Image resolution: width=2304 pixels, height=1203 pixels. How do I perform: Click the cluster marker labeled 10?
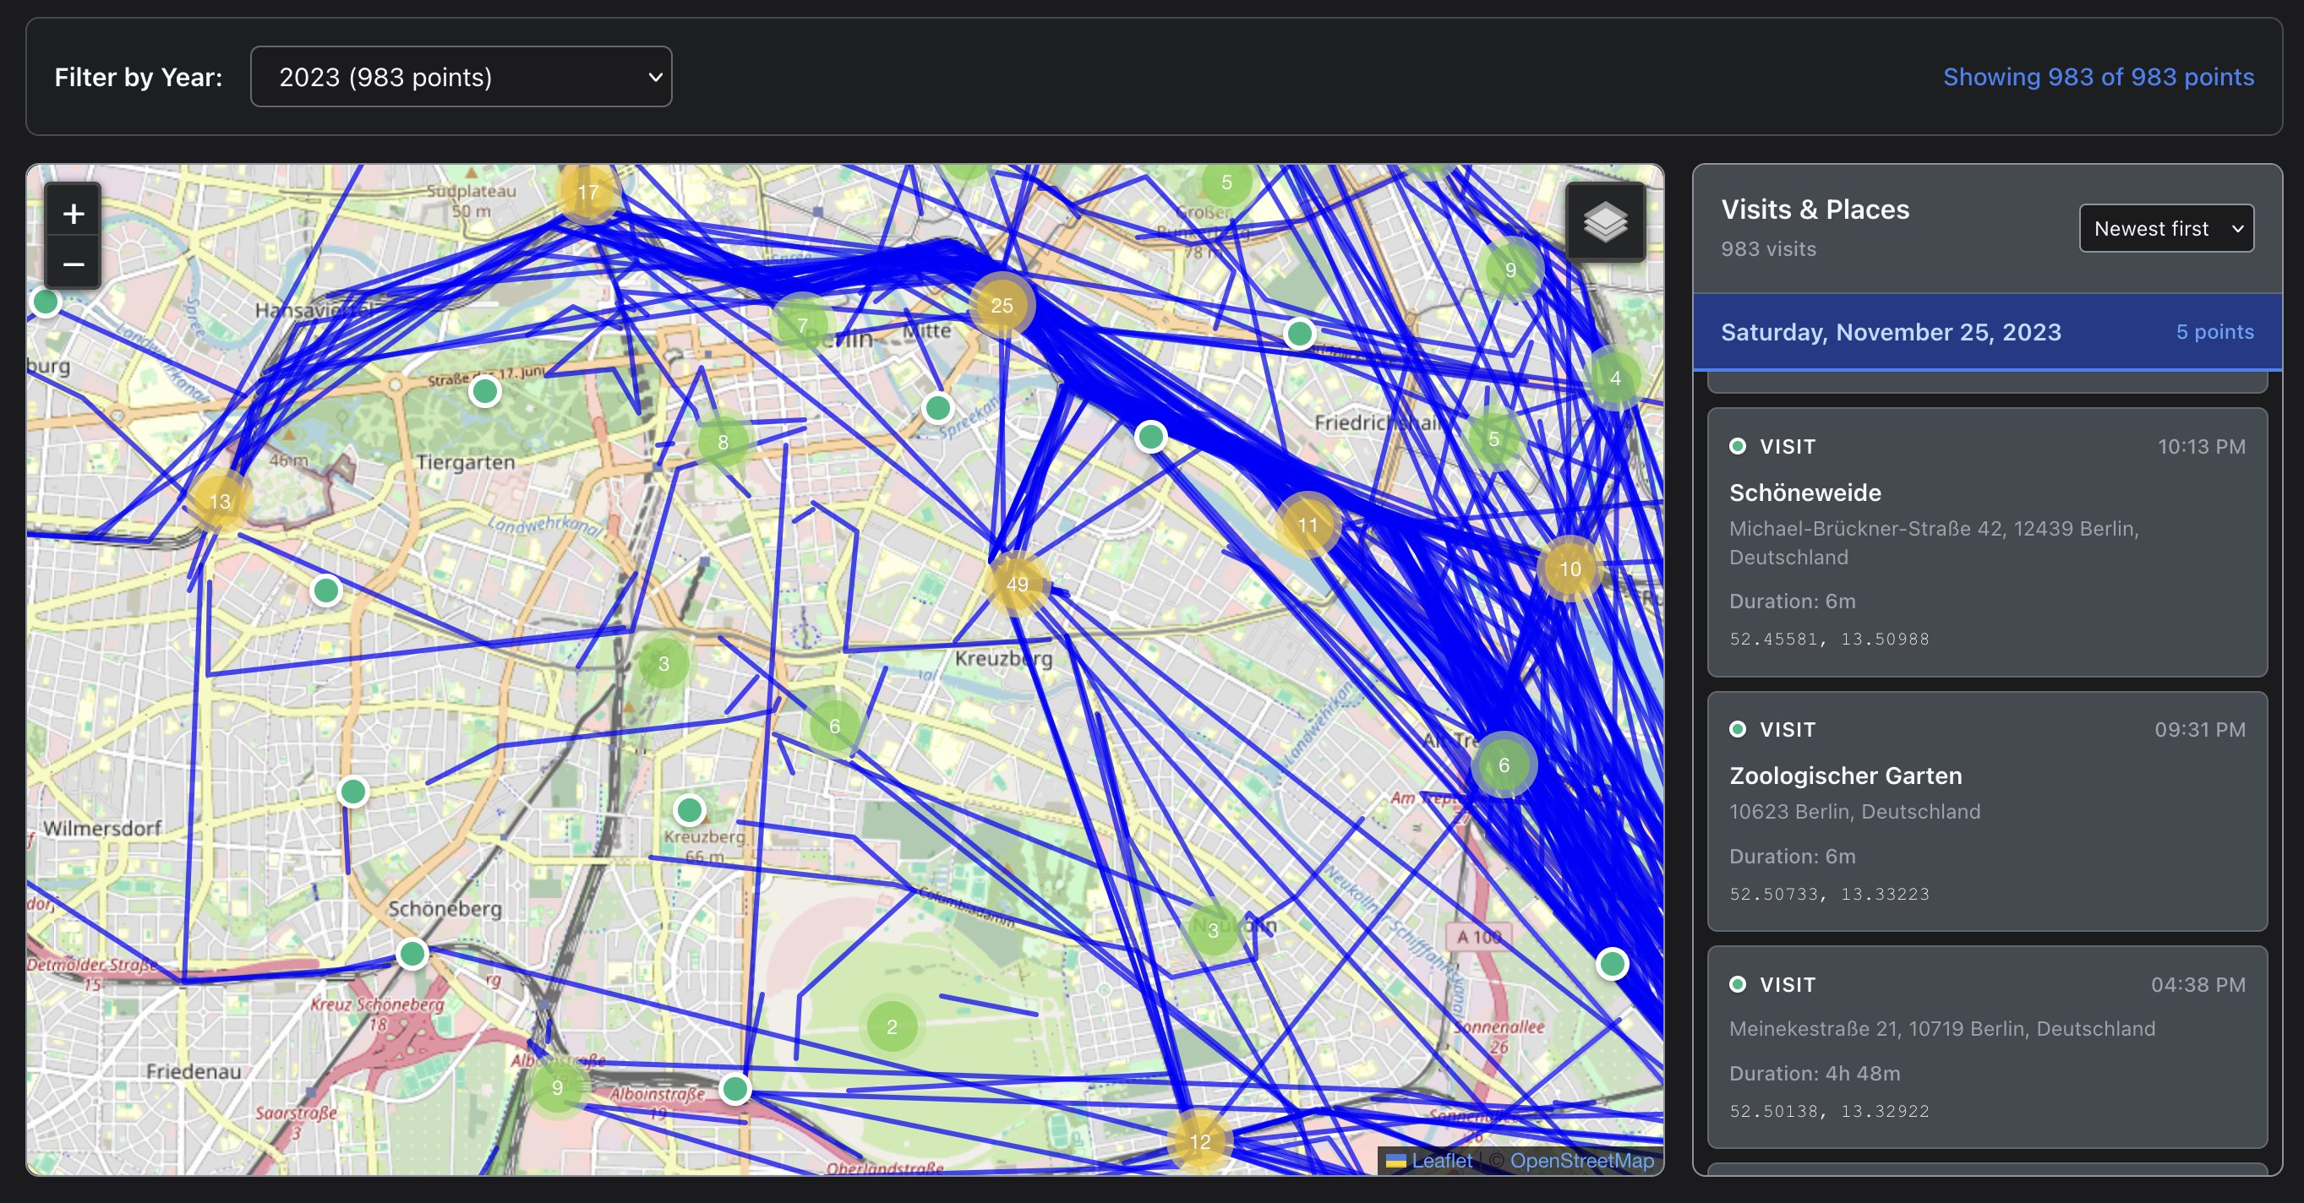point(1570,569)
